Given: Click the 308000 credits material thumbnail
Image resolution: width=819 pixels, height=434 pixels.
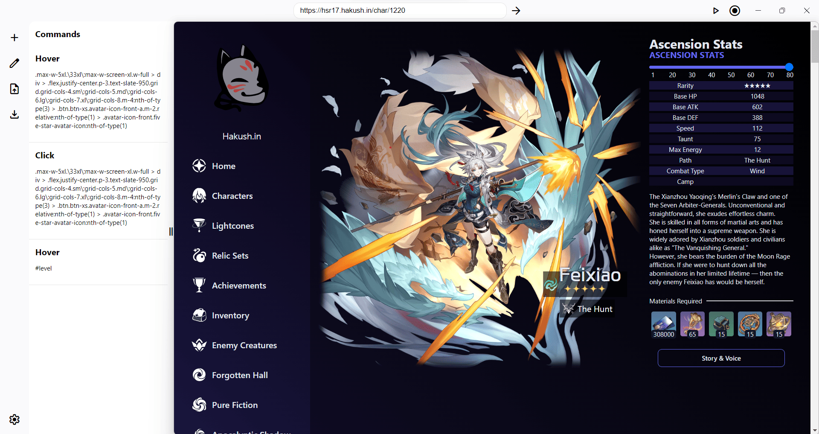Looking at the screenshot, I should coord(664,324).
